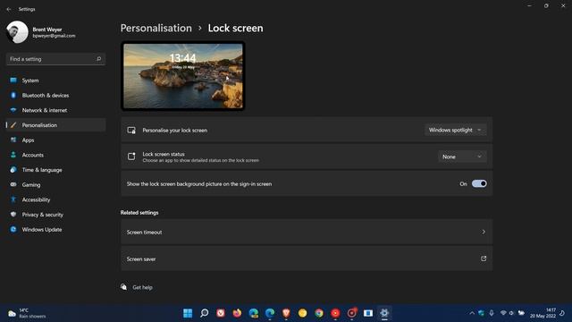
Task: Click the taskbar clock showing 20 May 2022
Action: click(x=543, y=313)
